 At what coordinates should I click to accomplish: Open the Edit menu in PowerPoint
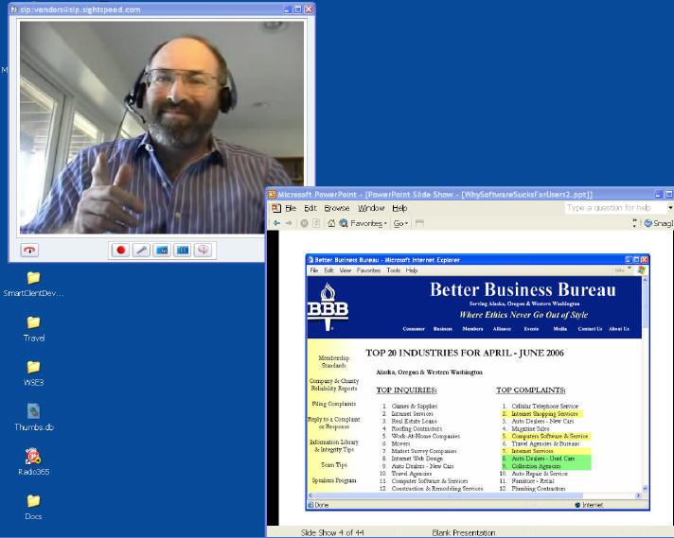pos(310,208)
